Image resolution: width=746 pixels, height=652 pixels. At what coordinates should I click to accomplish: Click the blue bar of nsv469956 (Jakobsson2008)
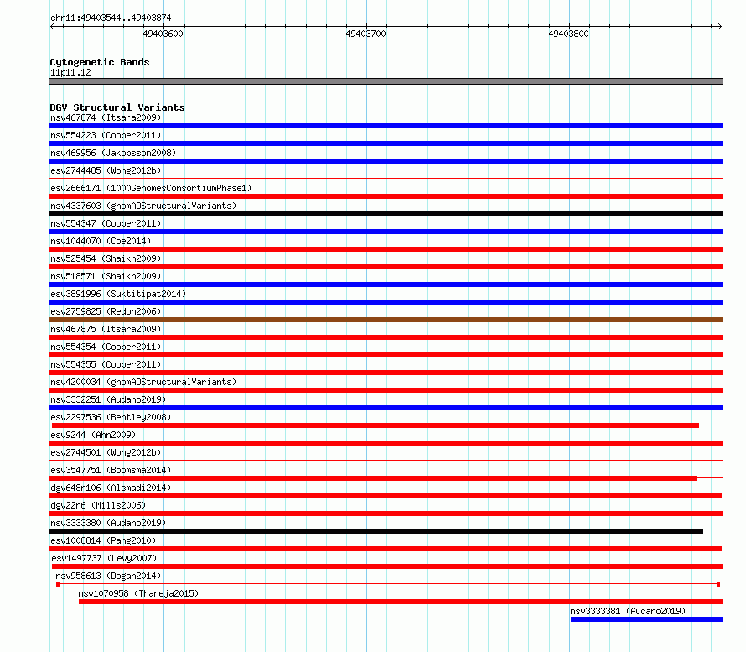coord(386,161)
